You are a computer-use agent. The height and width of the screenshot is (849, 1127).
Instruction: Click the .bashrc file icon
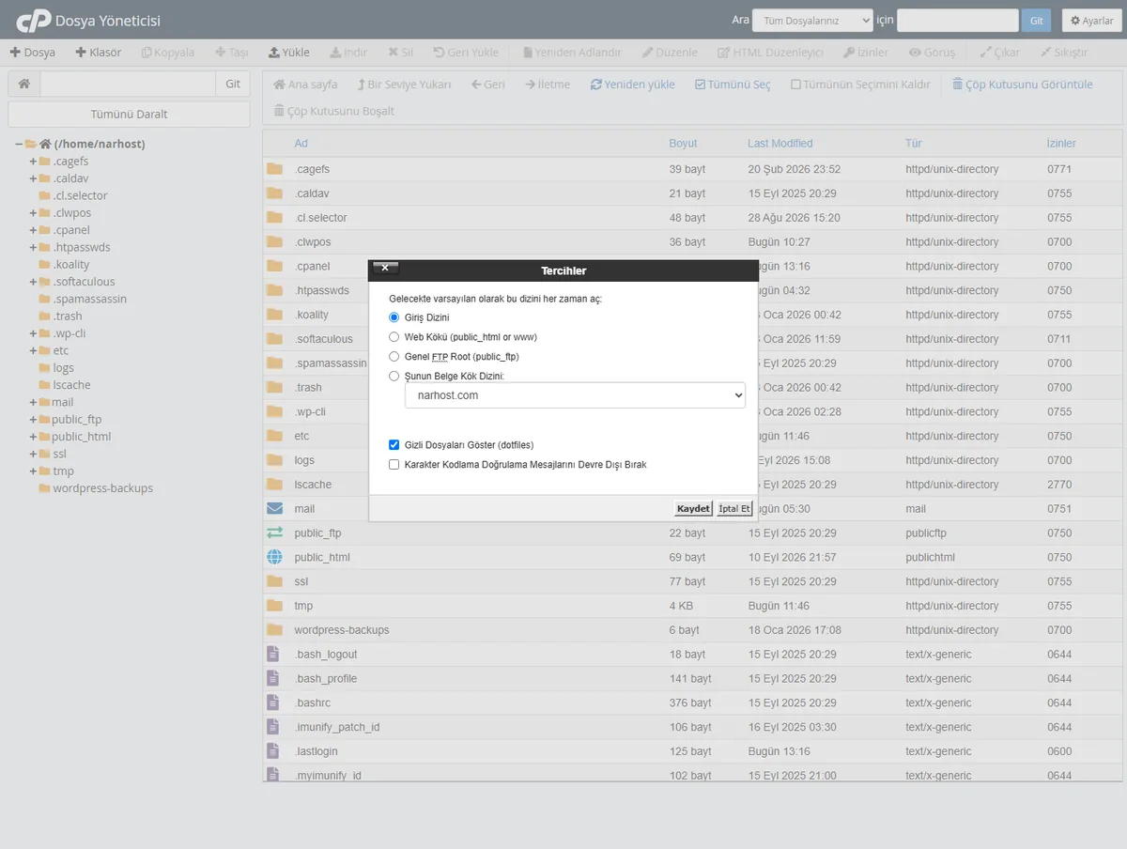273,702
